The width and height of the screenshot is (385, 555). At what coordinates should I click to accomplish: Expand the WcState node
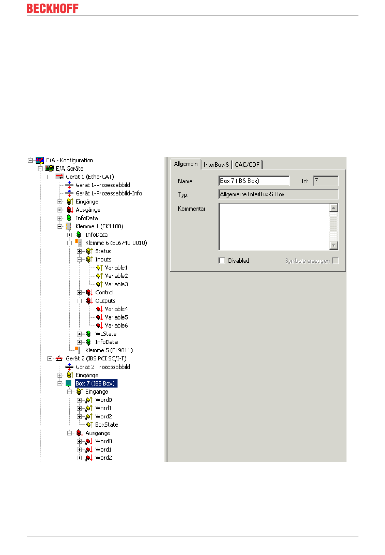(79, 334)
